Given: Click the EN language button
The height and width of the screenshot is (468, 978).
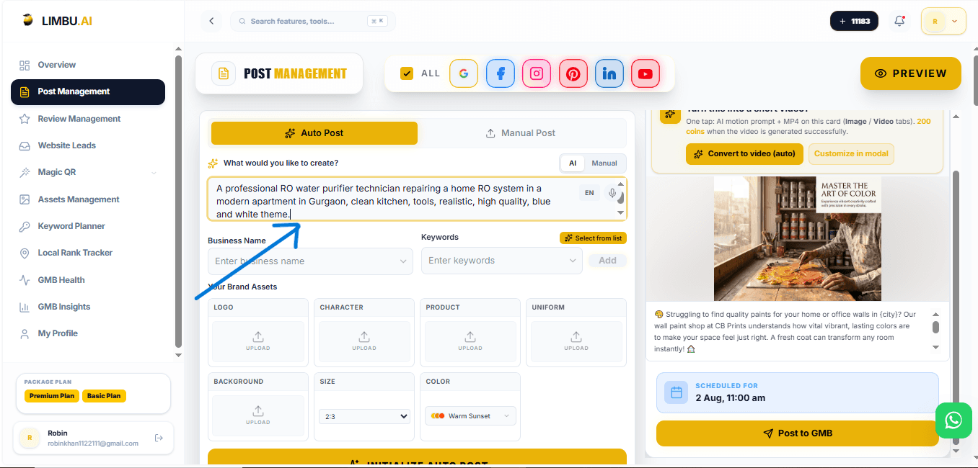Looking at the screenshot, I should pyautogui.click(x=589, y=193).
